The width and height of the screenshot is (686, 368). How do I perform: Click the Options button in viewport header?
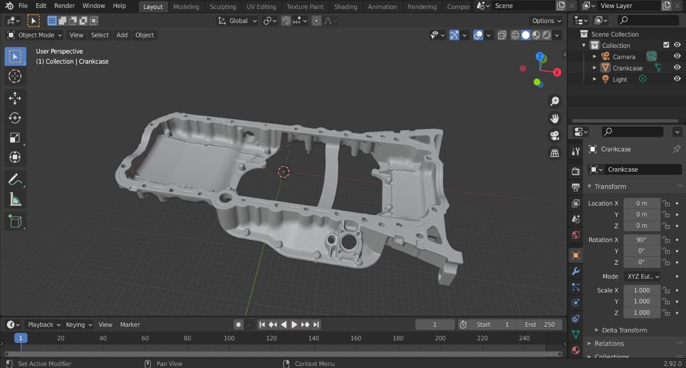[546, 21]
